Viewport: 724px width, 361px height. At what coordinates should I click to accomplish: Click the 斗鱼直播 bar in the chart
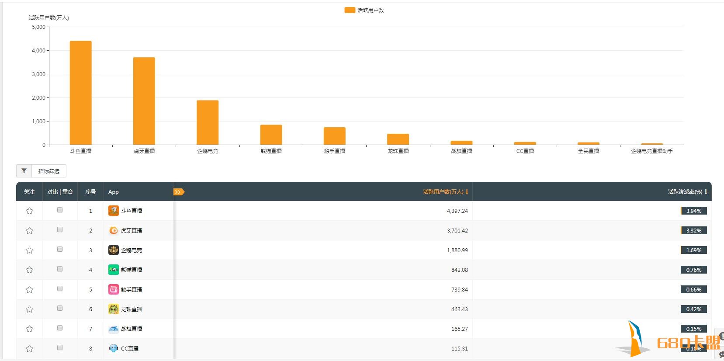pyautogui.click(x=81, y=93)
